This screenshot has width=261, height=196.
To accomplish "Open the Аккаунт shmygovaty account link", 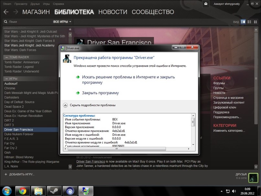I will [x=226, y=4].
